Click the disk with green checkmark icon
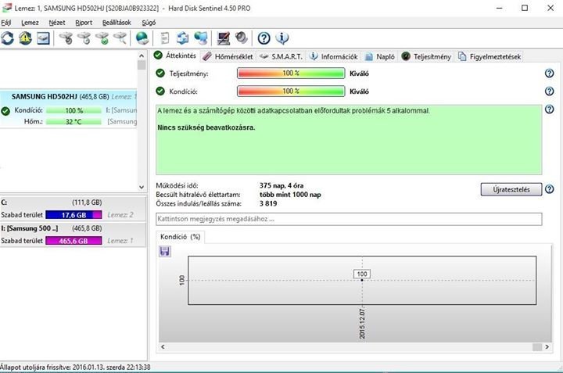This screenshot has height=373, width=563. pos(102,38)
